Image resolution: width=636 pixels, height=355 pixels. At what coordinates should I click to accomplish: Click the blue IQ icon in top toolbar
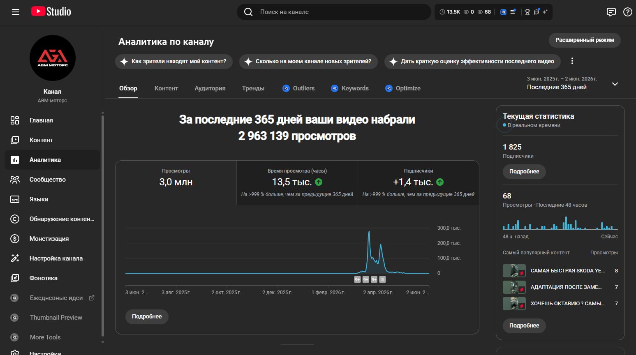503,12
